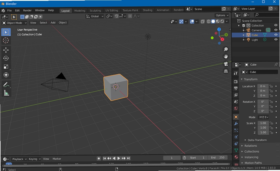The height and width of the screenshot is (171, 280).
Task: Play the animation forward
Action: coord(119,158)
